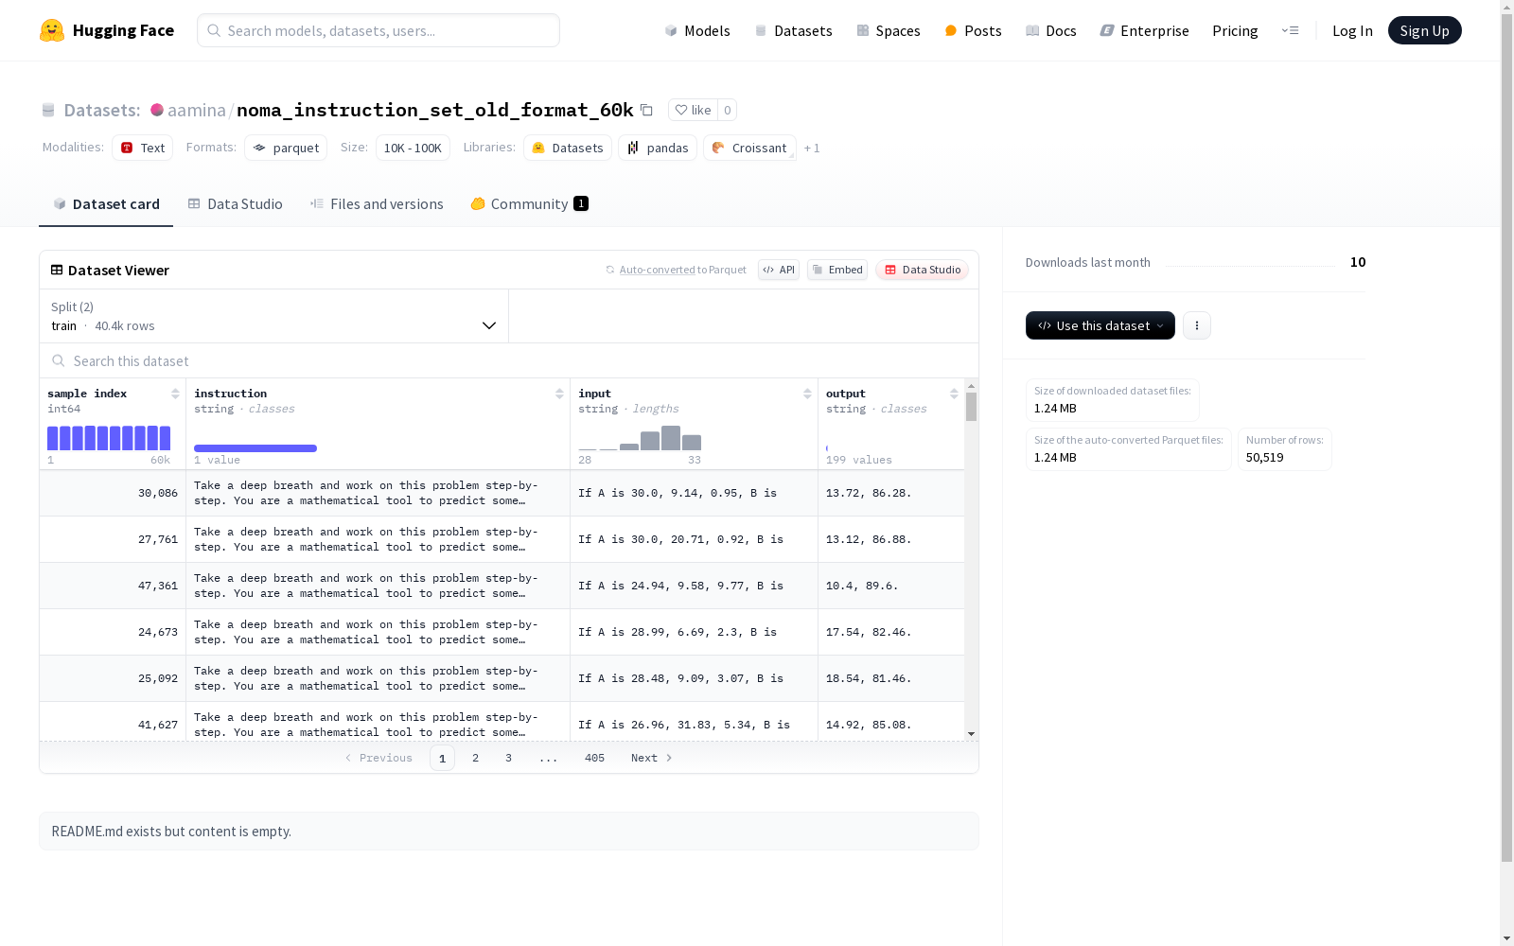This screenshot has width=1514, height=946.
Task: Click the Previous page button
Action: pos(378,758)
